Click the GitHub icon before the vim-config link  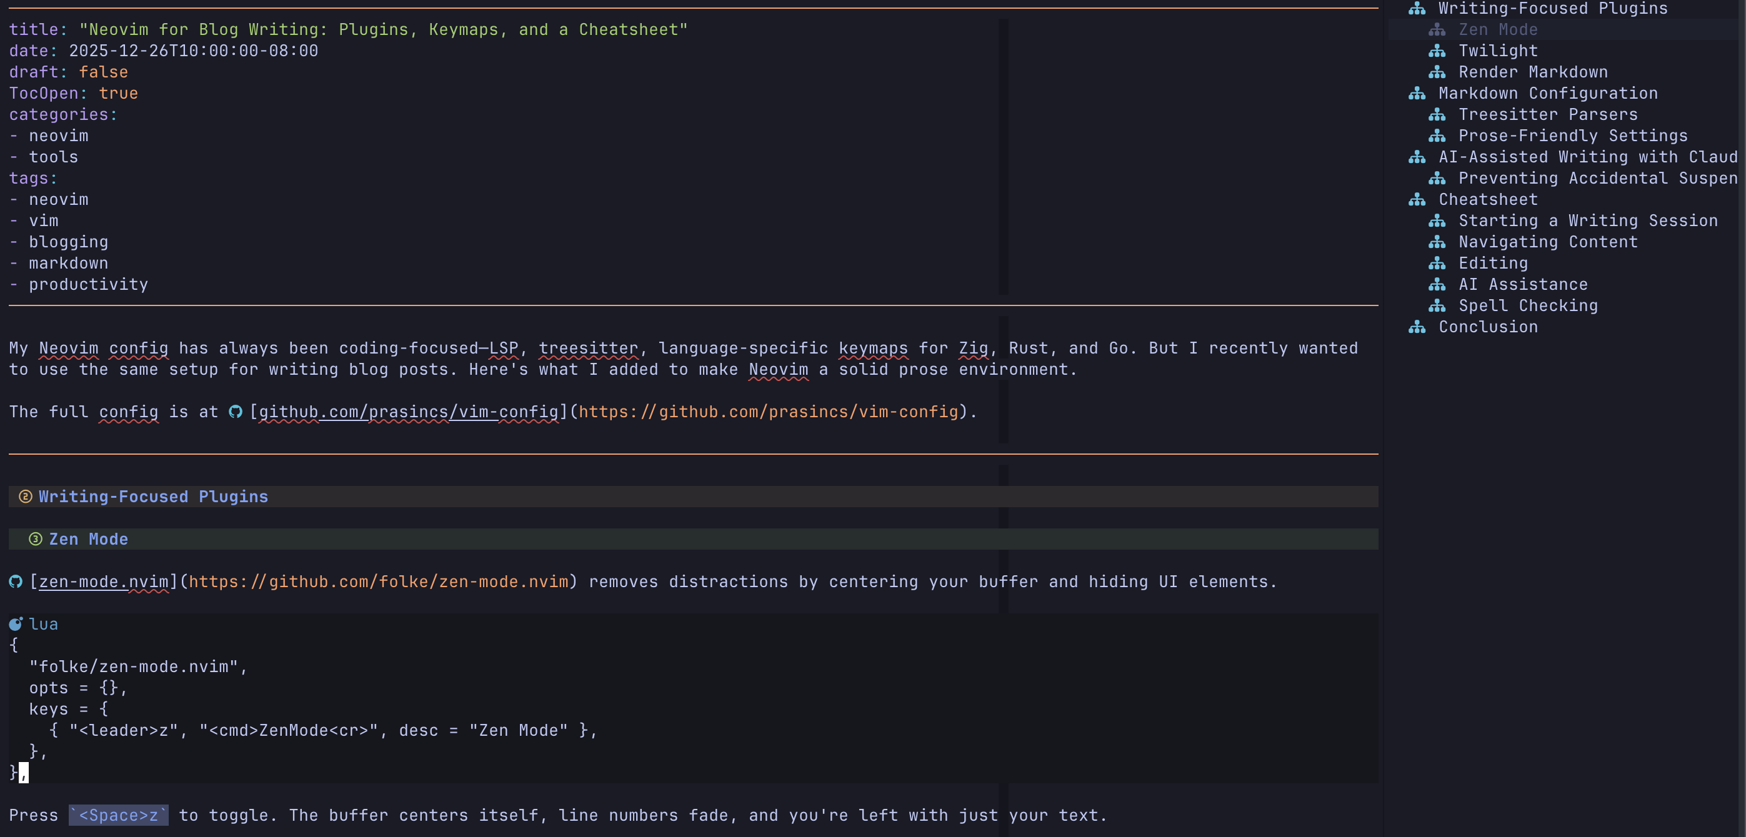pyautogui.click(x=235, y=412)
